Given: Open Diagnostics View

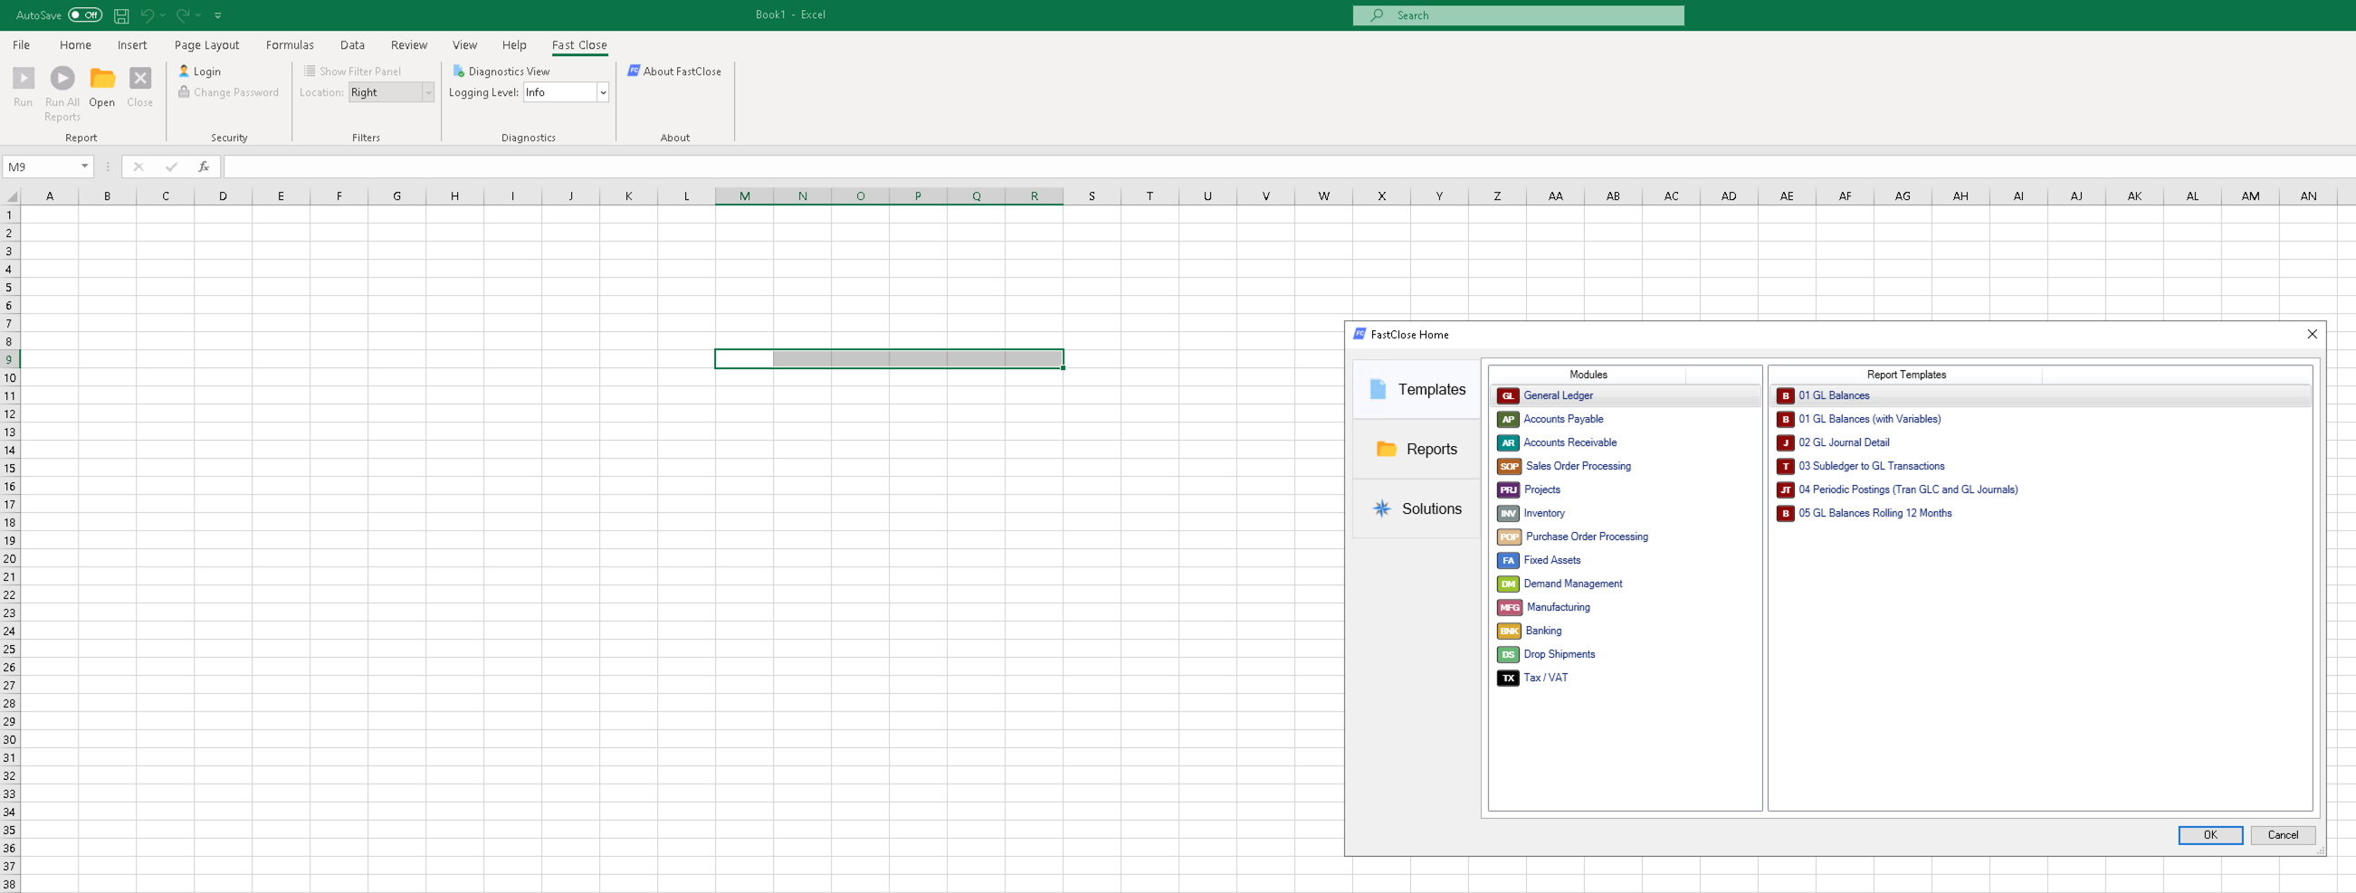Looking at the screenshot, I should click(x=501, y=71).
